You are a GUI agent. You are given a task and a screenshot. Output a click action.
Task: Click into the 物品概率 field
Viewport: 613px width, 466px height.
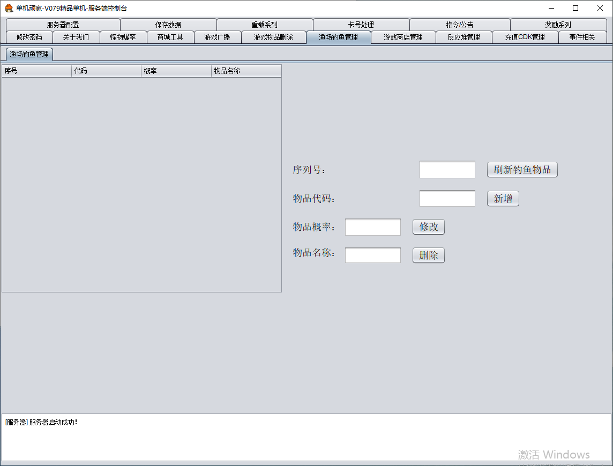(372, 227)
